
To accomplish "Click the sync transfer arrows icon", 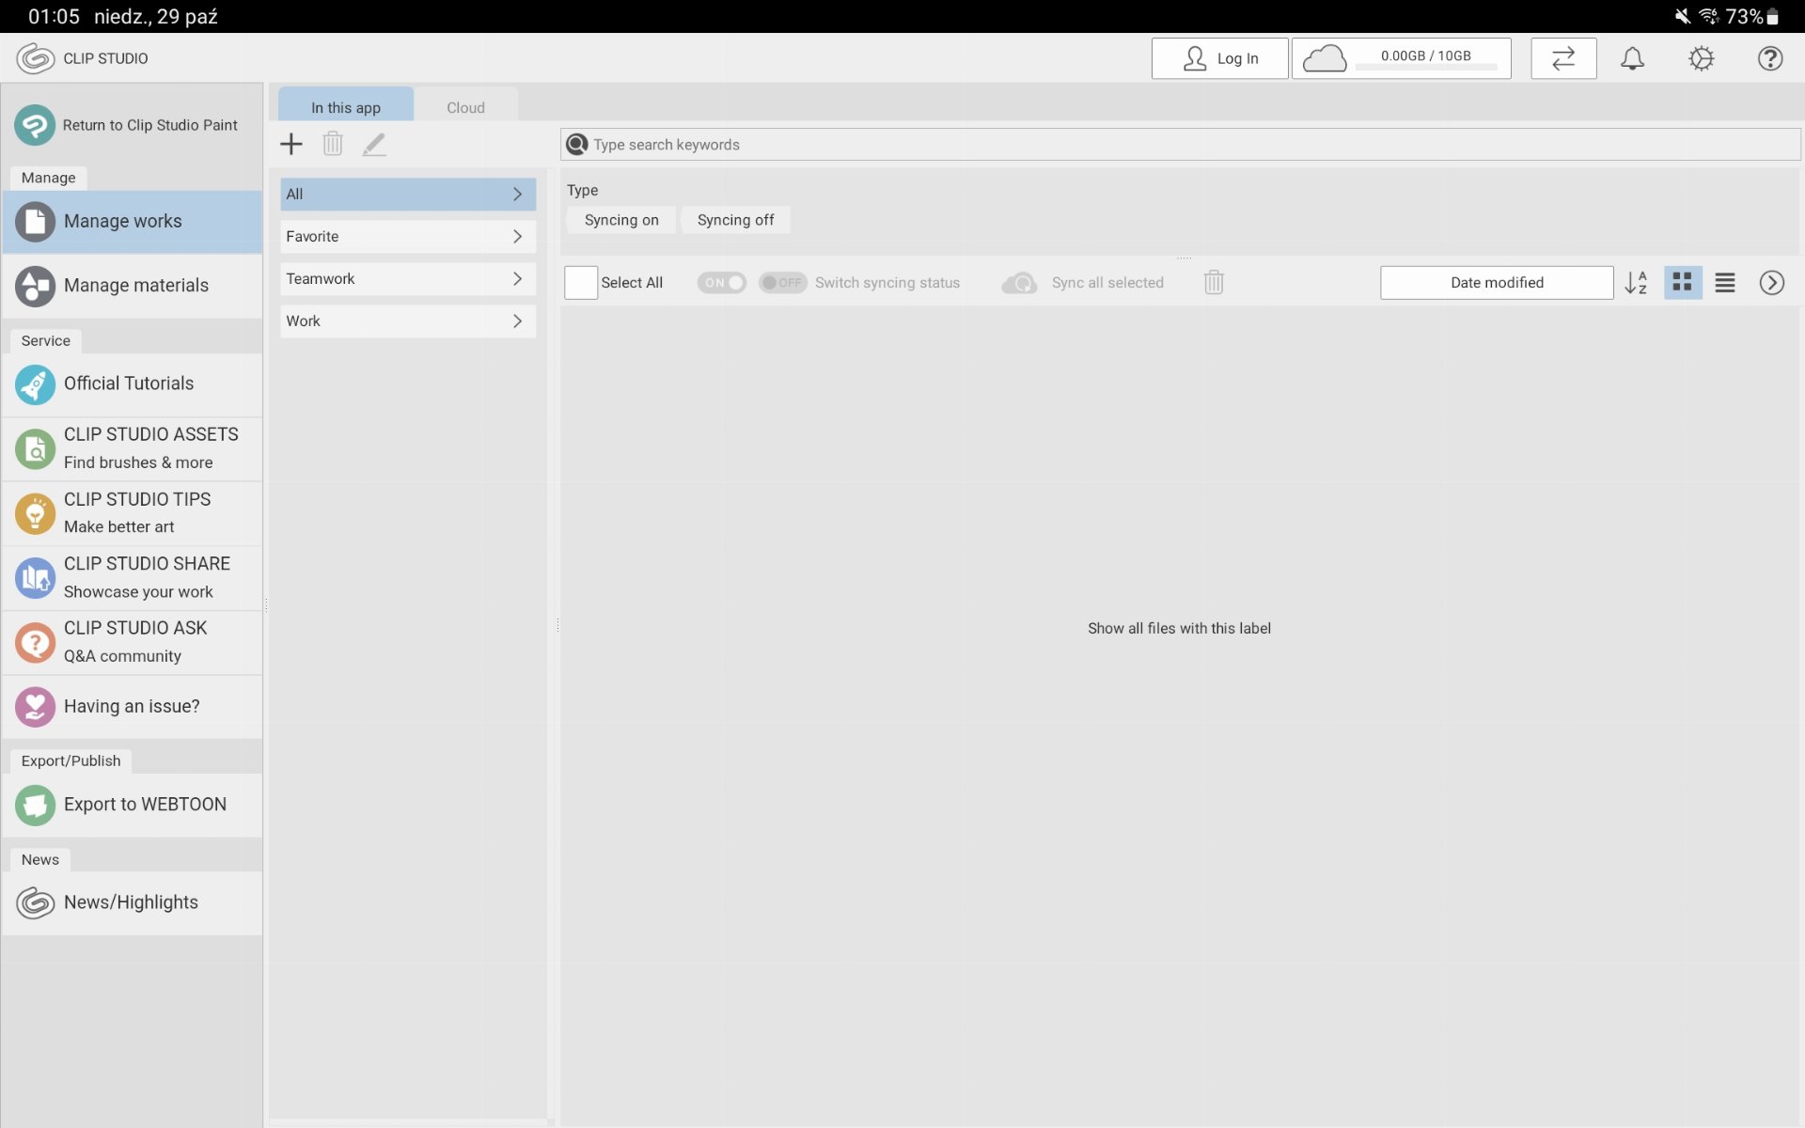I will [x=1562, y=58].
